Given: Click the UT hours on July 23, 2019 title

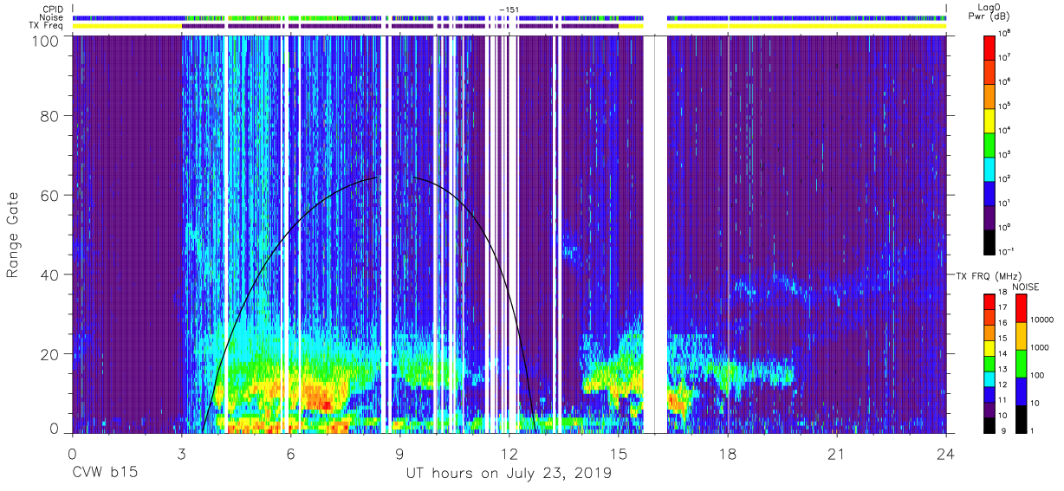Looking at the screenshot, I should click(509, 474).
